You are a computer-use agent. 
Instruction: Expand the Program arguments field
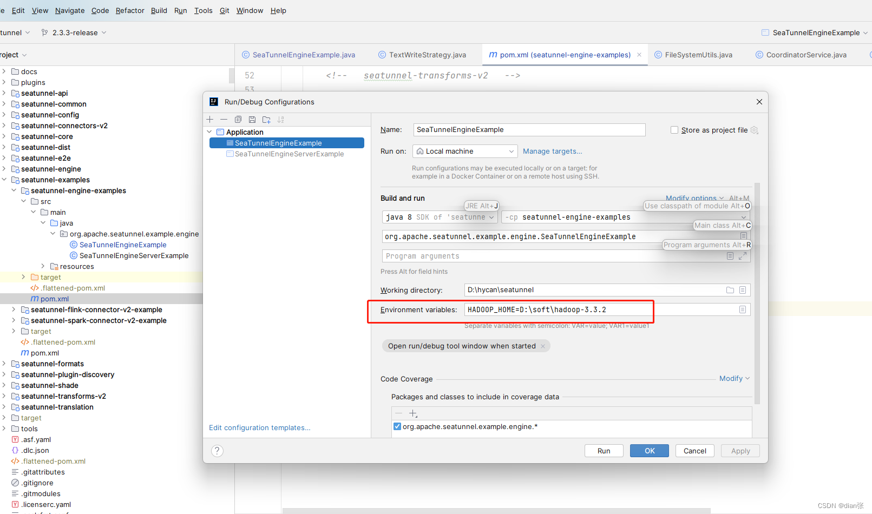coord(743,256)
